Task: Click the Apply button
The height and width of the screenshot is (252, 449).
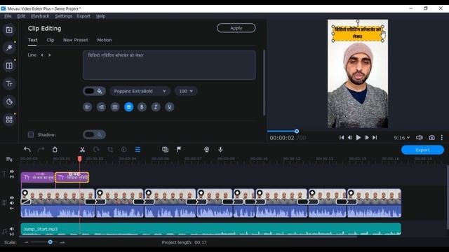Action: click(236, 28)
